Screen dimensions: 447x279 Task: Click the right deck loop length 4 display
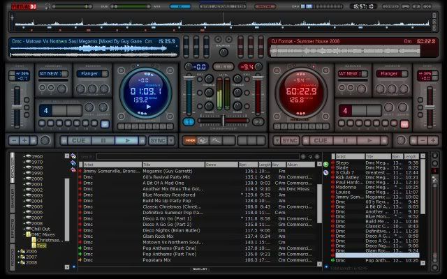tap(345, 110)
